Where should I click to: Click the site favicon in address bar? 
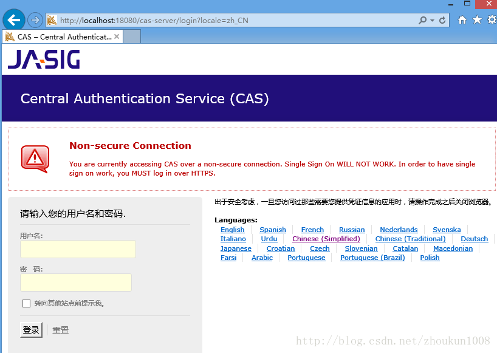52,20
